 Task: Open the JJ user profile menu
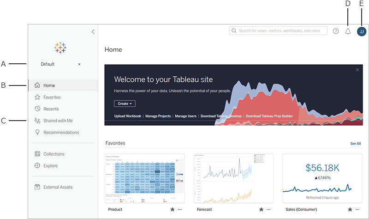362,31
